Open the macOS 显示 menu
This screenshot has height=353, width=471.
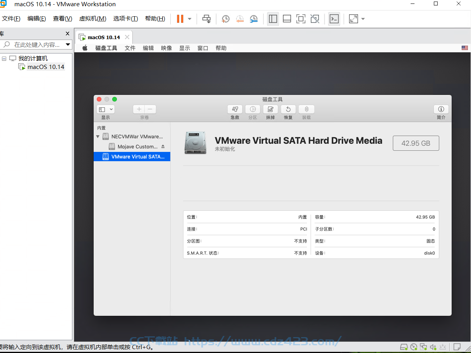point(185,48)
